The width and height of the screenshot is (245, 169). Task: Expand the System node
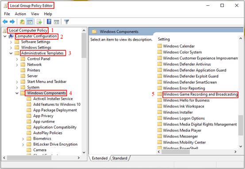click(17, 88)
